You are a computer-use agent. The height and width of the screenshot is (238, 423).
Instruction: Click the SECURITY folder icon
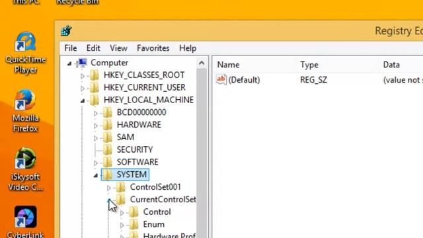108,149
